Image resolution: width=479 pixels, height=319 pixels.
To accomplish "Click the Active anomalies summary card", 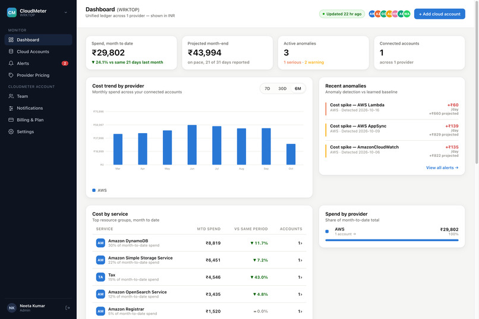I will pyautogui.click(x=323, y=53).
